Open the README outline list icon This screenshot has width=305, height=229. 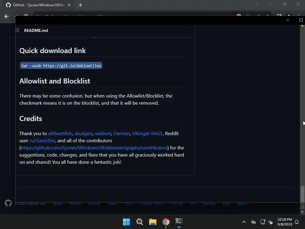[x=17, y=30]
